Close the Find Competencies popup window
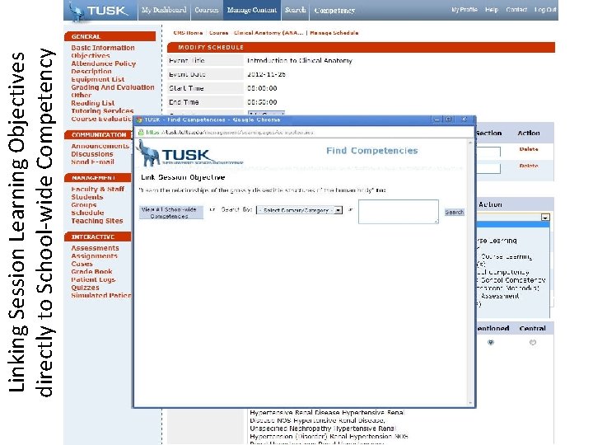593x445 pixels. coord(464,119)
